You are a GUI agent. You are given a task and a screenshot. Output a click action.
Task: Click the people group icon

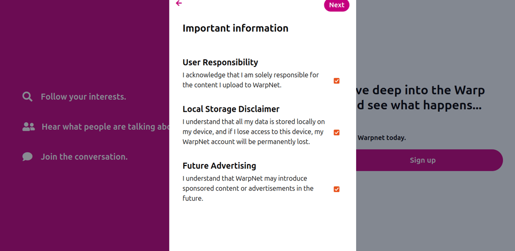point(29,127)
